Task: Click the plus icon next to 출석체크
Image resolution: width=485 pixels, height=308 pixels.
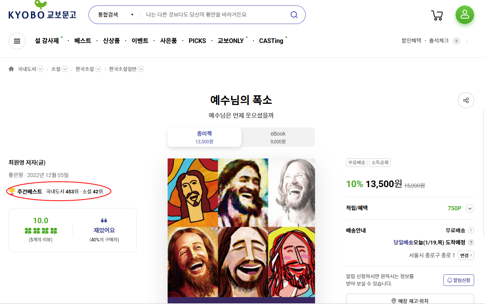Action: (456, 41)
